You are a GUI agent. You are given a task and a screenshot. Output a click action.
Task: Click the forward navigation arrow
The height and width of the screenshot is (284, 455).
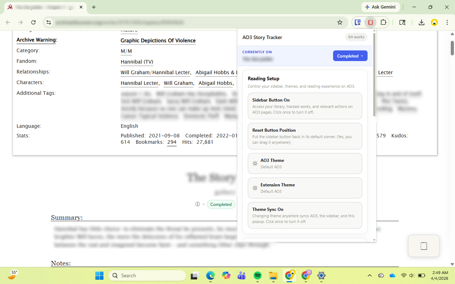[x=21, y=22]
